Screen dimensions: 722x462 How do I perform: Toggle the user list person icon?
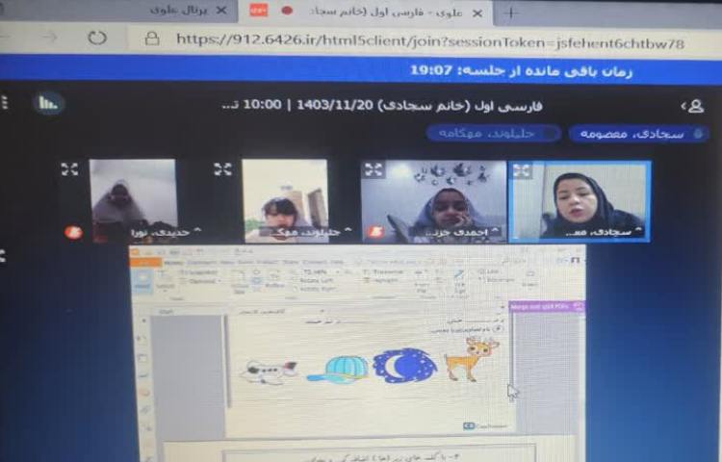693,106
